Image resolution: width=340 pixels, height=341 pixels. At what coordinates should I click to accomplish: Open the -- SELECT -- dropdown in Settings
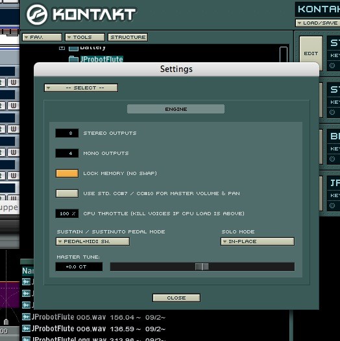coord(81,88)
